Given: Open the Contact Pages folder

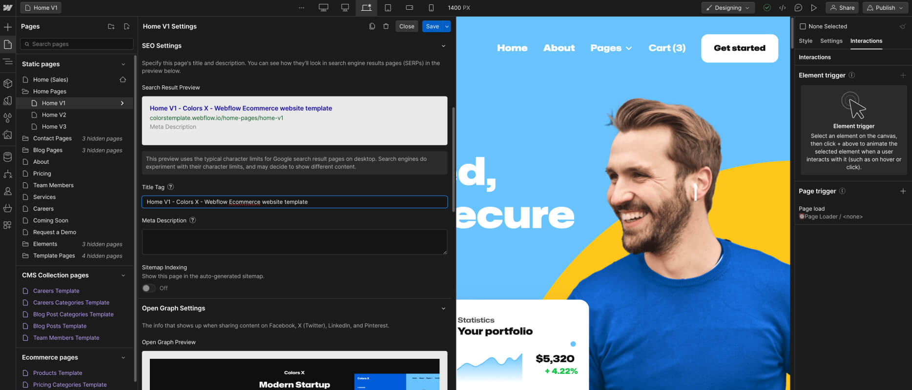Looking at the screenshot, I should click(x=52, y=138).
